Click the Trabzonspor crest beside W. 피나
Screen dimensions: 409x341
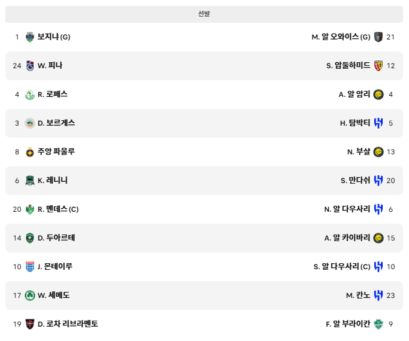click(30, 66)
